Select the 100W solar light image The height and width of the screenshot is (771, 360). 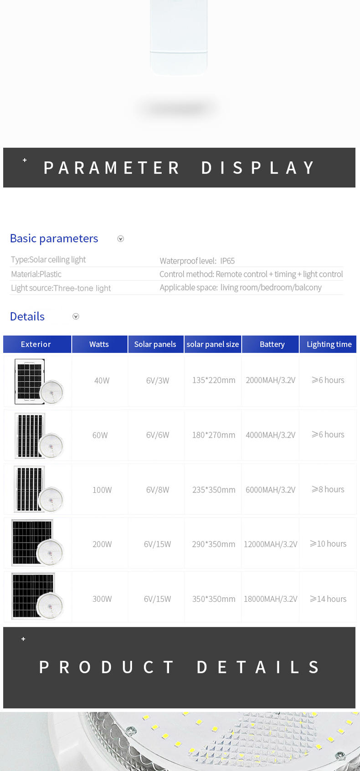point(39,489)
